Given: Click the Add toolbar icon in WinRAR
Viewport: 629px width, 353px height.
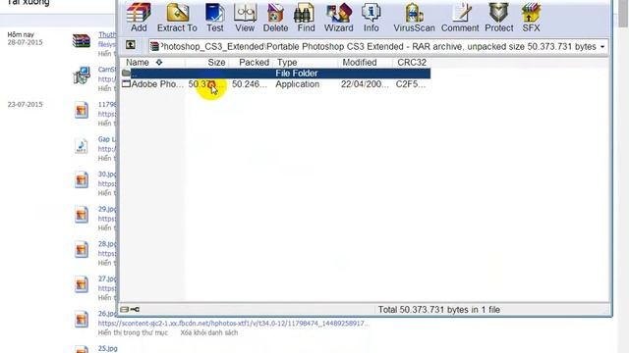Looking at the screenshot, I should pyautogui.click(x=139, y=18).
